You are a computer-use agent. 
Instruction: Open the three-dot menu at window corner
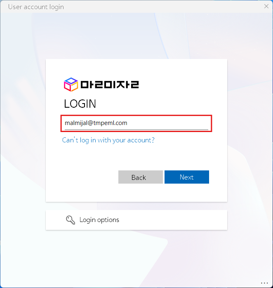click(264, 283)
